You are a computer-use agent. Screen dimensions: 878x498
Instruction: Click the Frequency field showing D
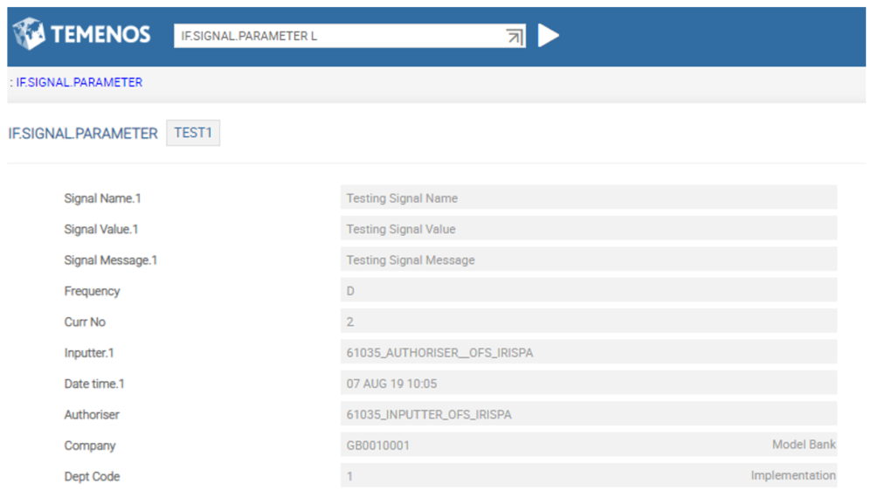[x=588, y=291]
